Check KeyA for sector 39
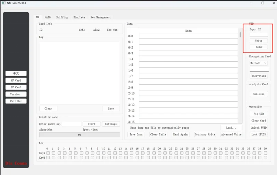Viewport: 277px width, 175px height. click(x=265, y=153)
